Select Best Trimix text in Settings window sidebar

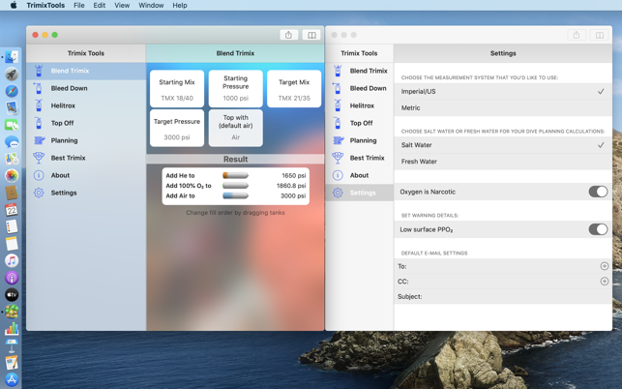[367, 158]
